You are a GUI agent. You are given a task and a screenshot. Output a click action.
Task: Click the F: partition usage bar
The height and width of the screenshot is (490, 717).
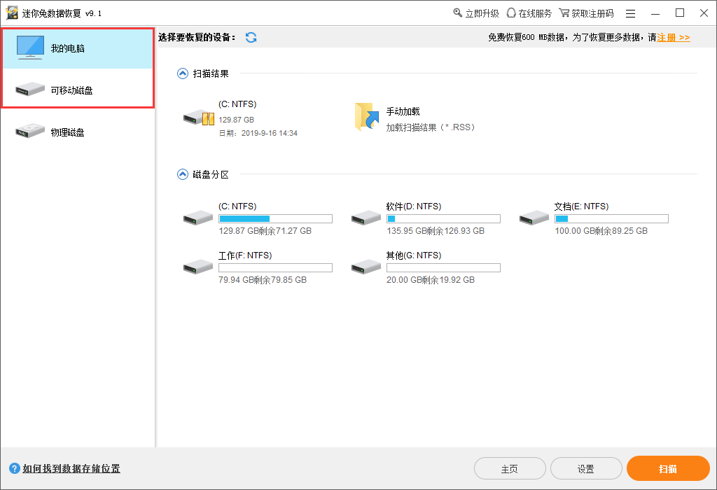coord(275,268)
